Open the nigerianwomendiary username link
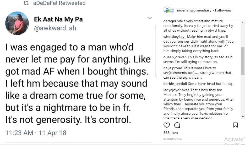Screen dimensions: 245x145 [x=194, y=10]
